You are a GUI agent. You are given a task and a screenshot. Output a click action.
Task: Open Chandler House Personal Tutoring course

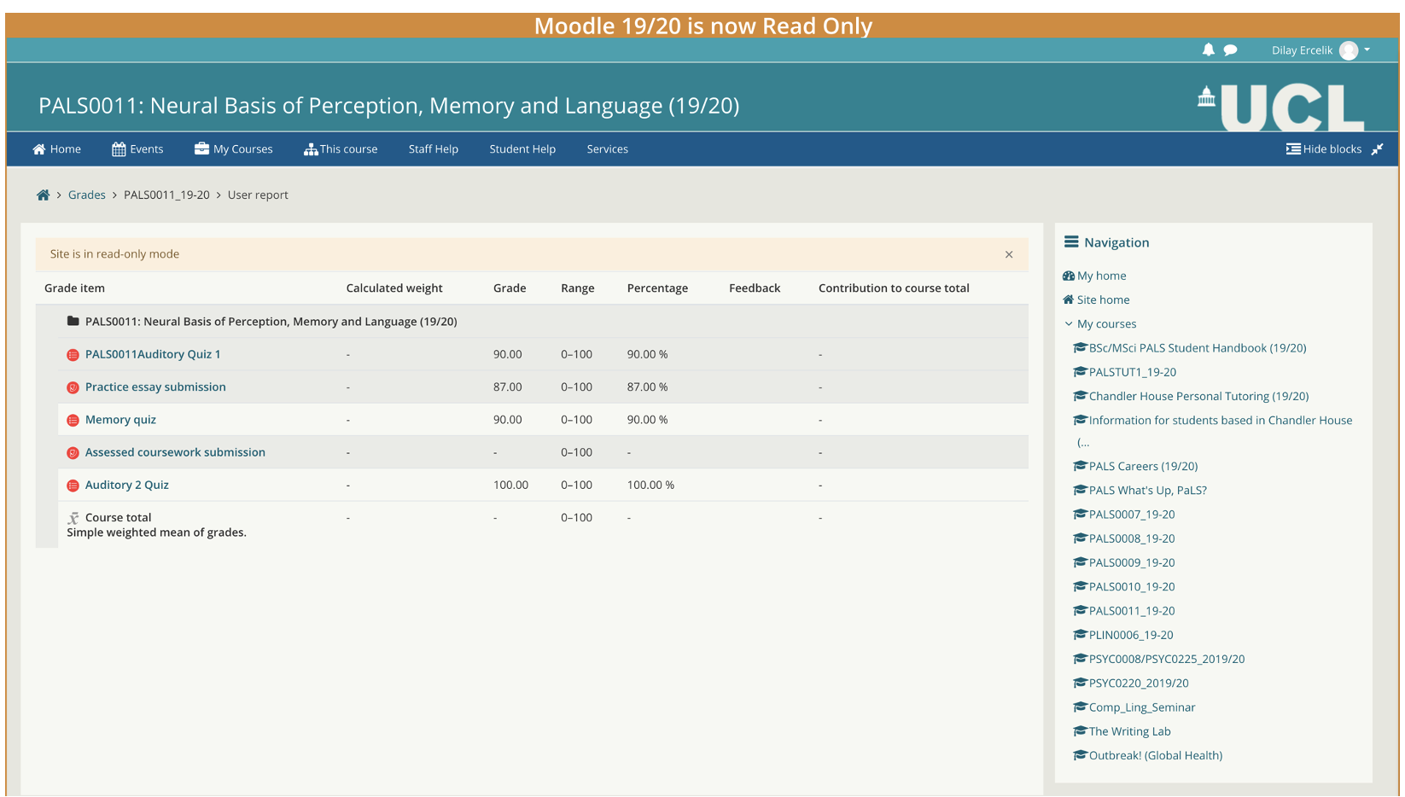click(1198, 396)
